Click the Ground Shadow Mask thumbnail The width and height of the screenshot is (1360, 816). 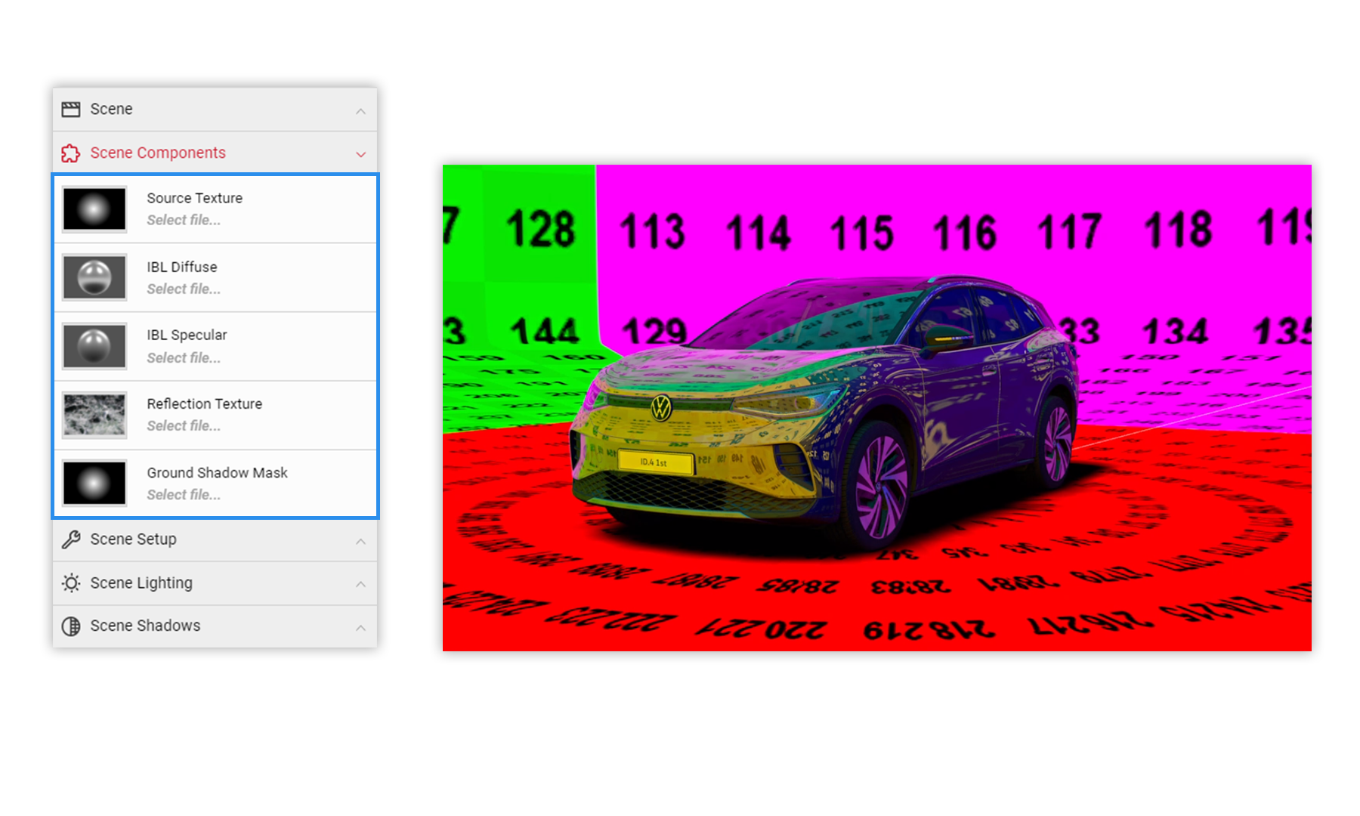(x=94, y=483)
